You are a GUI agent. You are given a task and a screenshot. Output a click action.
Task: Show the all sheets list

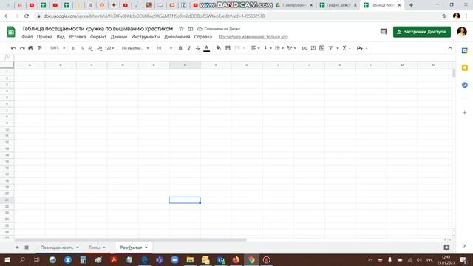27,248
